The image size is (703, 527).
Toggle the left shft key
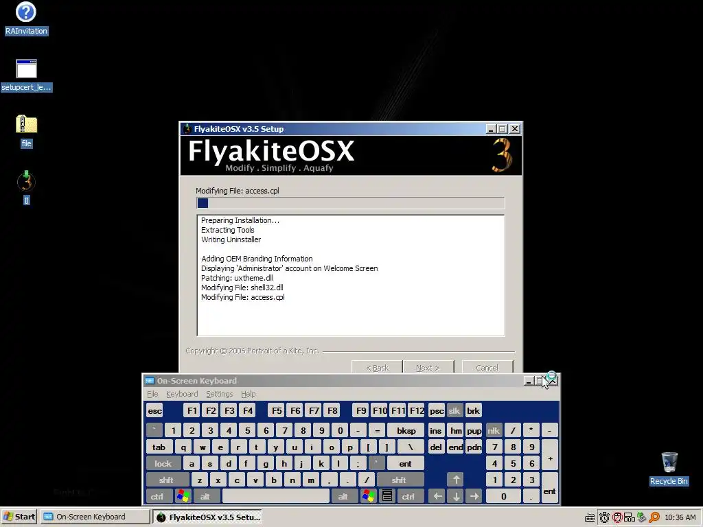168,480
